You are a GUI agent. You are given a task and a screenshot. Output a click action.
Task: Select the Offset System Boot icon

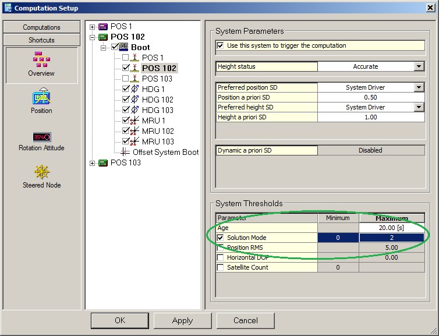[125, 152]
